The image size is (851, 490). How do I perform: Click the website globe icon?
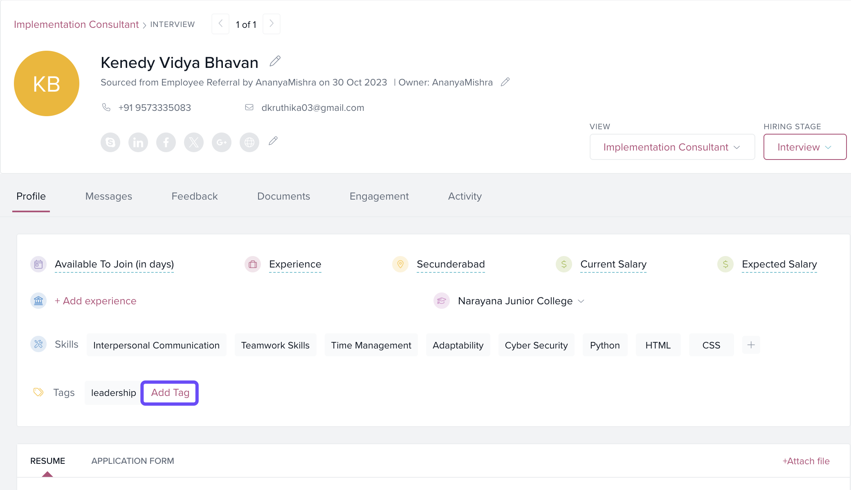click(249, 142)
